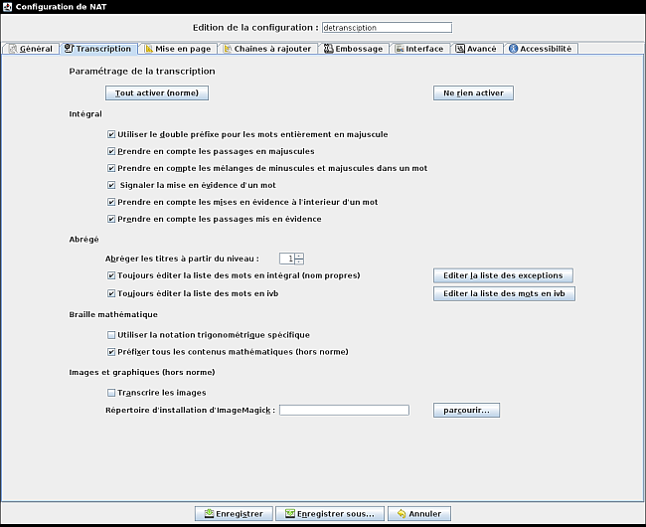The height and width of the screenshot is (527, 646).
Task: Click the Embossage tab icon
Action: [328, 48]
